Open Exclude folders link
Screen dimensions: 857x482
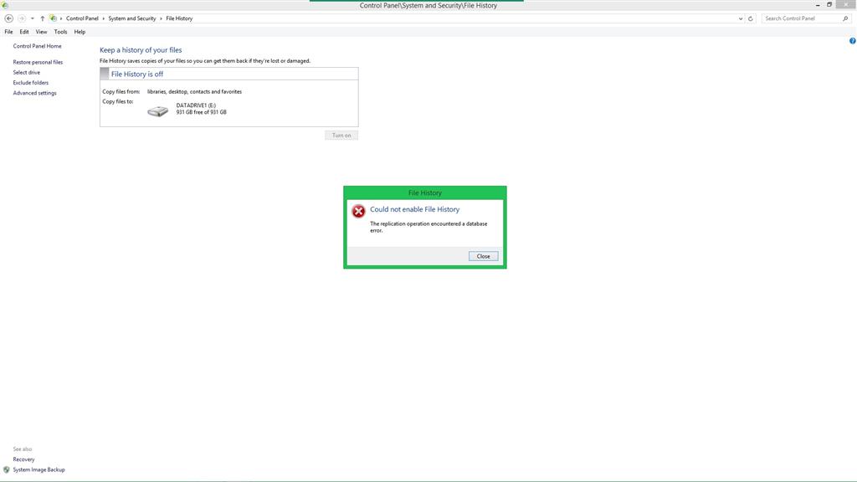pyautogui.click(x=31, y=83)
